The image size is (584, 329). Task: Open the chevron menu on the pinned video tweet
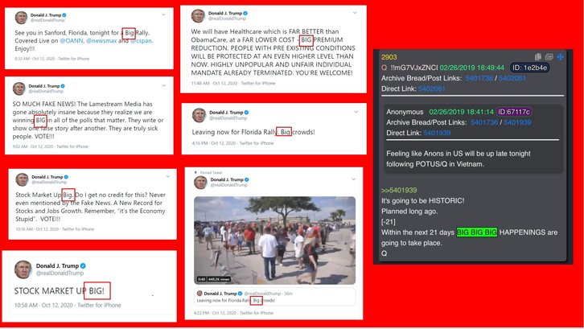[x=353, y=179]
